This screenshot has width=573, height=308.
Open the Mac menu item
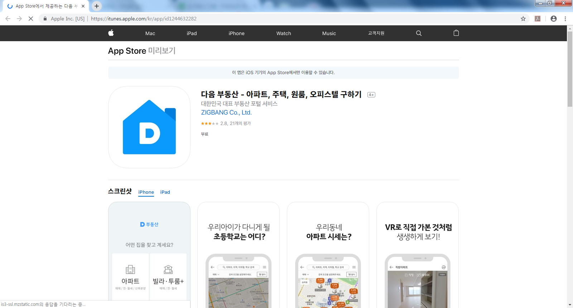(150, 33)
